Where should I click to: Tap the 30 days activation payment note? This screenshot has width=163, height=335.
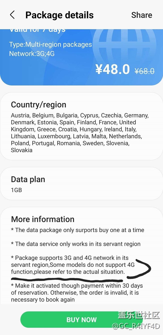click(77, 293)
